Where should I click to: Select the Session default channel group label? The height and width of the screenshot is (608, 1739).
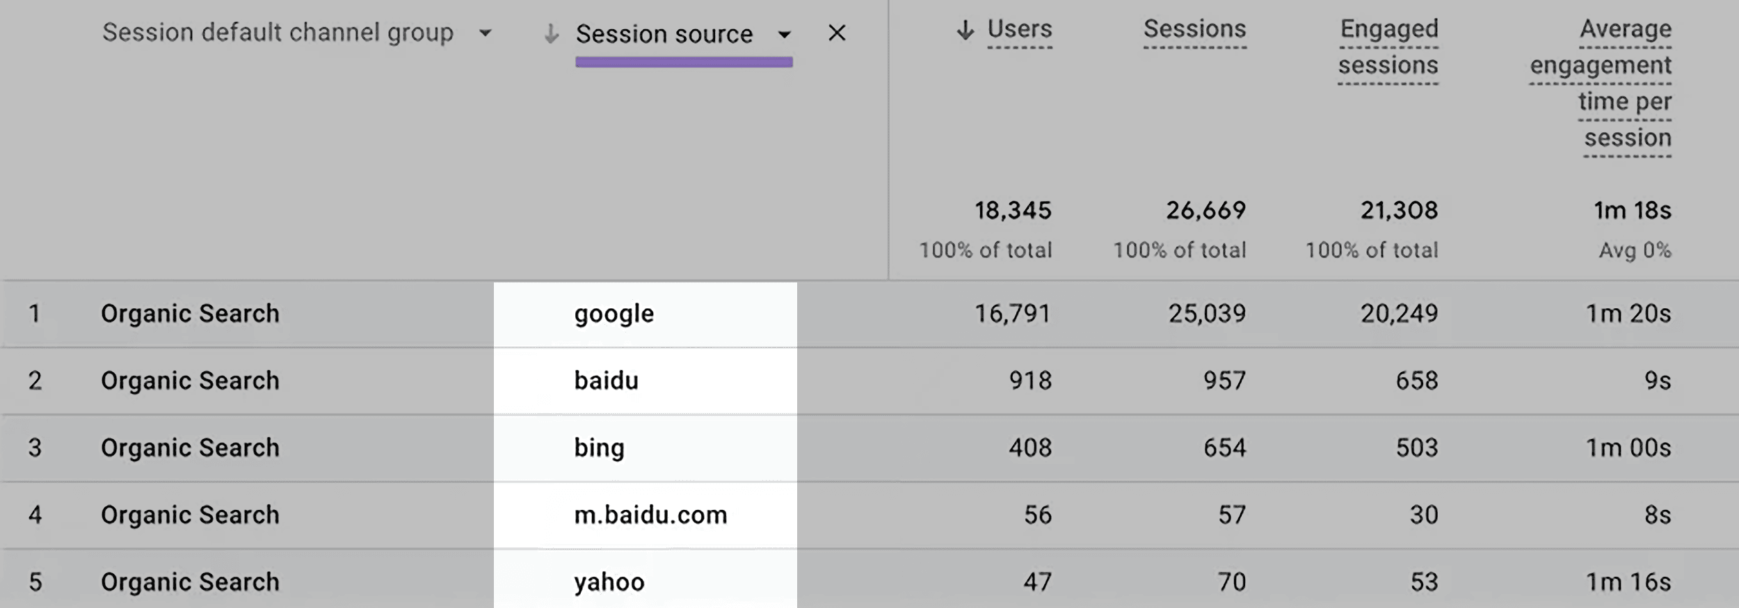[278, 31]
